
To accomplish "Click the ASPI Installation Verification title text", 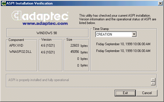I will 30,3.
